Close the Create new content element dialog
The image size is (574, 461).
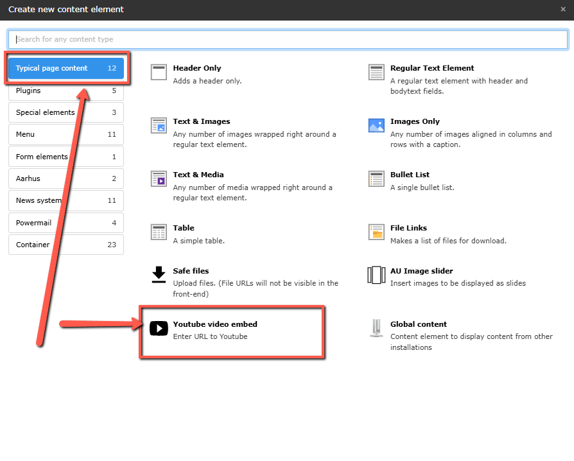[x=563, y=10]
